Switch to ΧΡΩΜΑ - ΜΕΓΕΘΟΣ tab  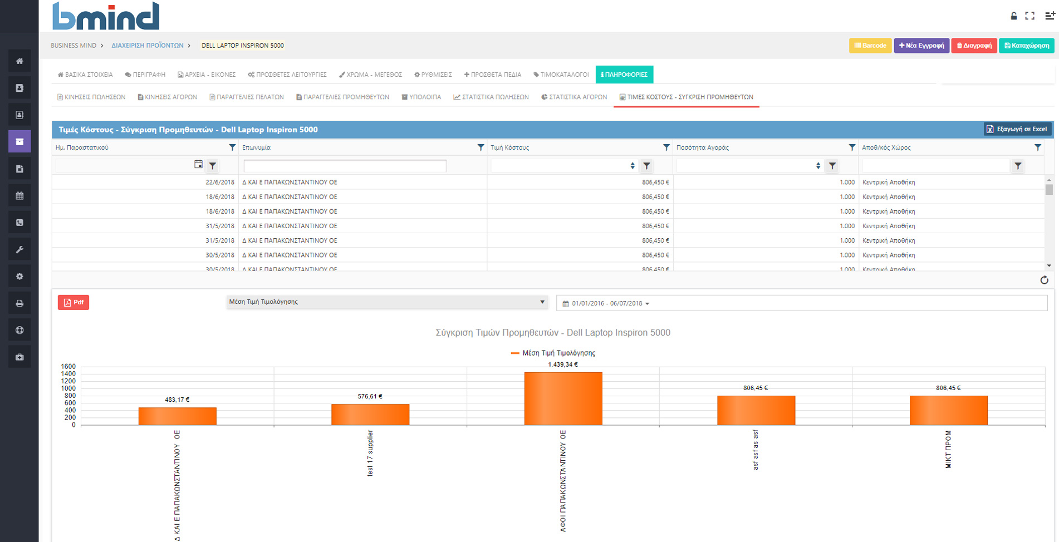tap(370, 75)
